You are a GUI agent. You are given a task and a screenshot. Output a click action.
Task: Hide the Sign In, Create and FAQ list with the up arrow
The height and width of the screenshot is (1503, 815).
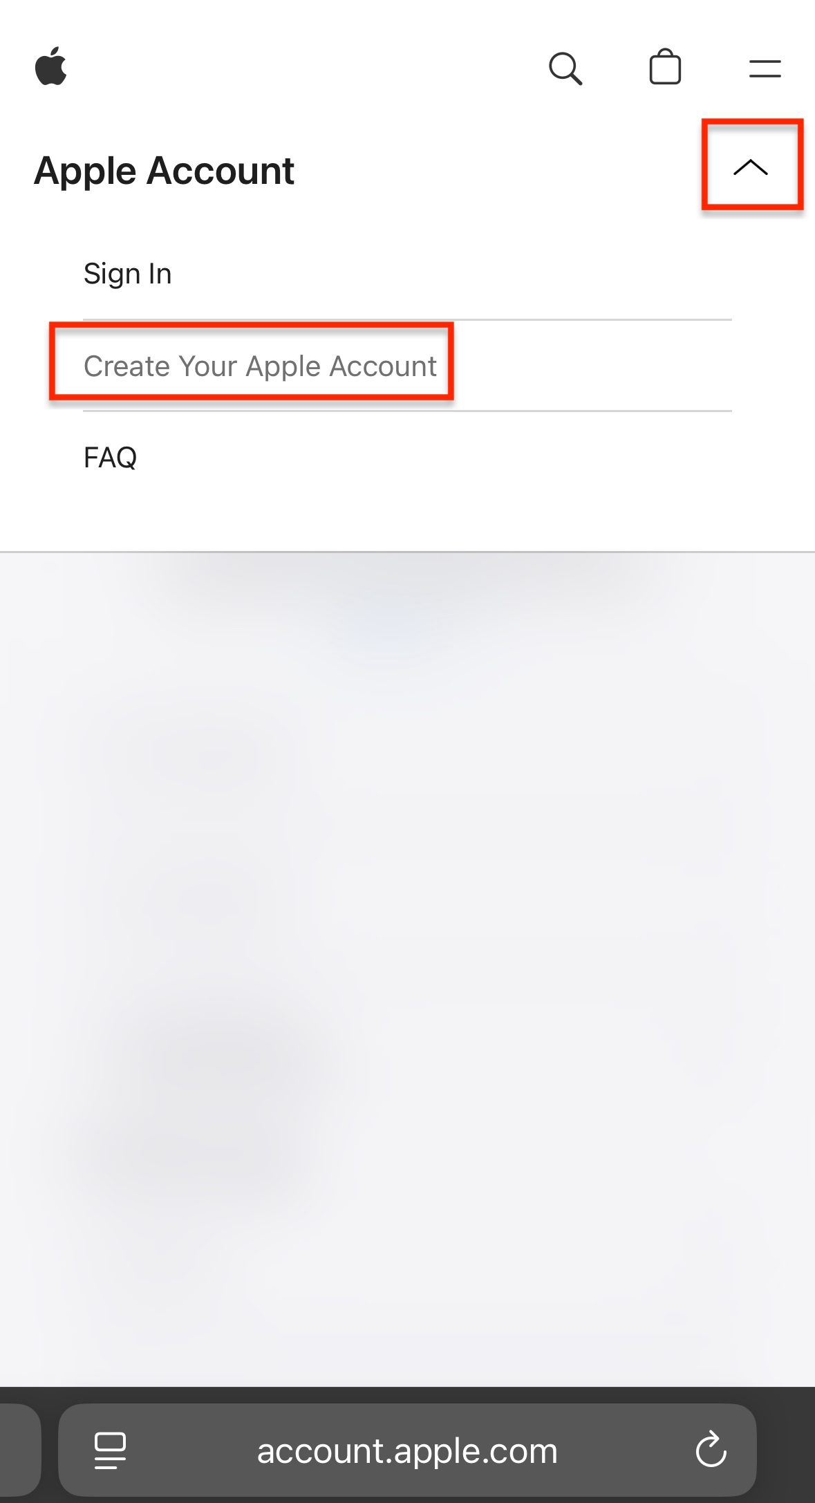(751, 167)
